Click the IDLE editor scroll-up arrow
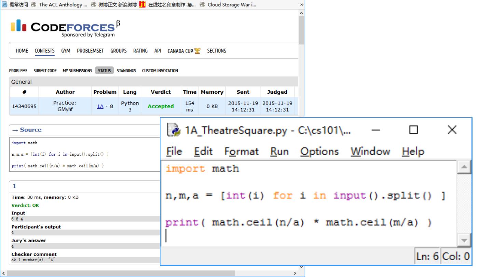The height and width of the screenshot is (277, 492). tap(464, 167)
